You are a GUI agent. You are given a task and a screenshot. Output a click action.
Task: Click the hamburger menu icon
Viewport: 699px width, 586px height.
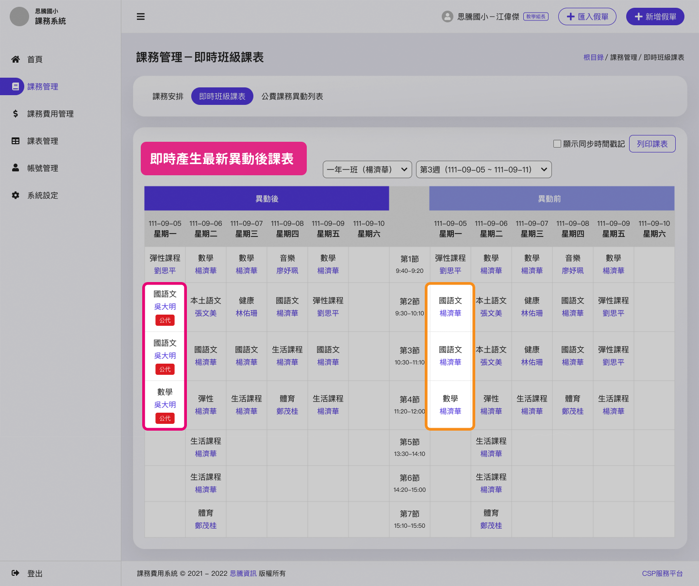(x=141, y=17)
